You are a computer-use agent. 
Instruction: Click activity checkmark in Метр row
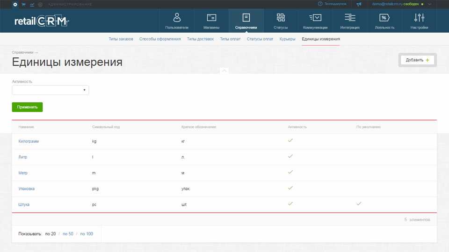[290, 172]
